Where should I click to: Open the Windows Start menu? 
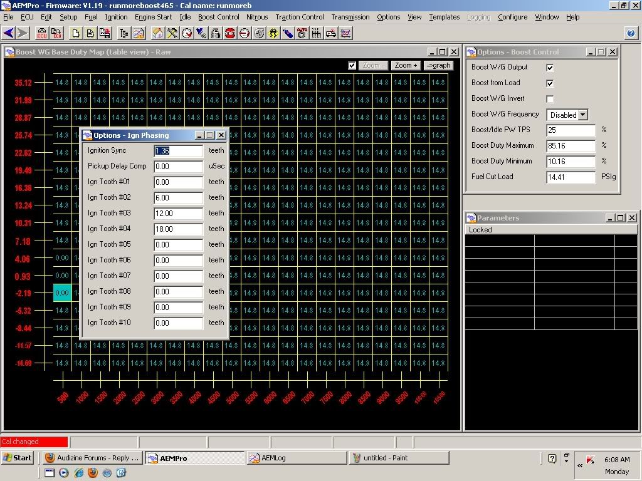coord(18,458)
